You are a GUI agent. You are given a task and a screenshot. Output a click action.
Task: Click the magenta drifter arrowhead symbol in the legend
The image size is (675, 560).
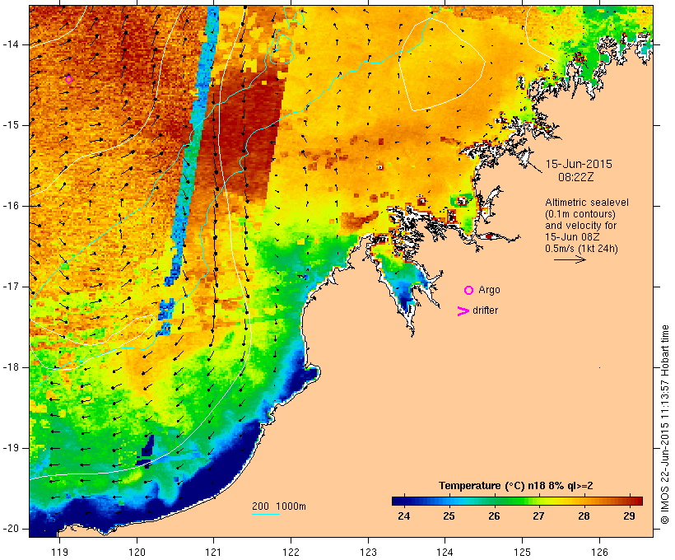pos(463,311)
